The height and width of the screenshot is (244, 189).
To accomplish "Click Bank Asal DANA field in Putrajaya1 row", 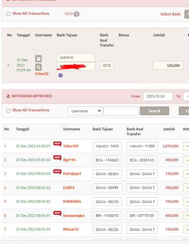I will pyautogui.click(x=142, y=174).
